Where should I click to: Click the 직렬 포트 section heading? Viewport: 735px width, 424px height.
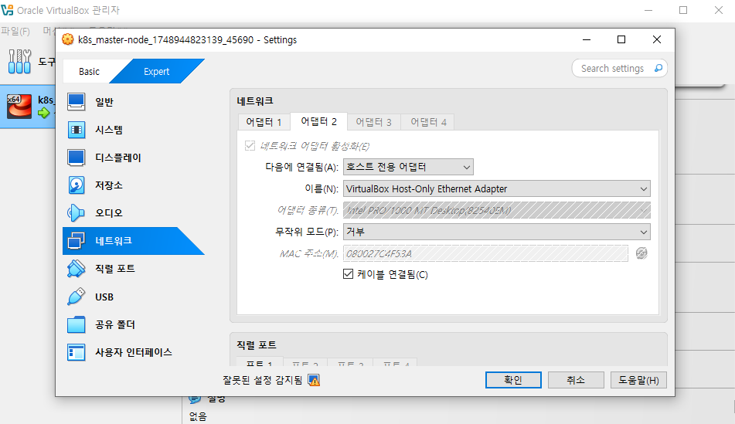click(x=257, y=344)
